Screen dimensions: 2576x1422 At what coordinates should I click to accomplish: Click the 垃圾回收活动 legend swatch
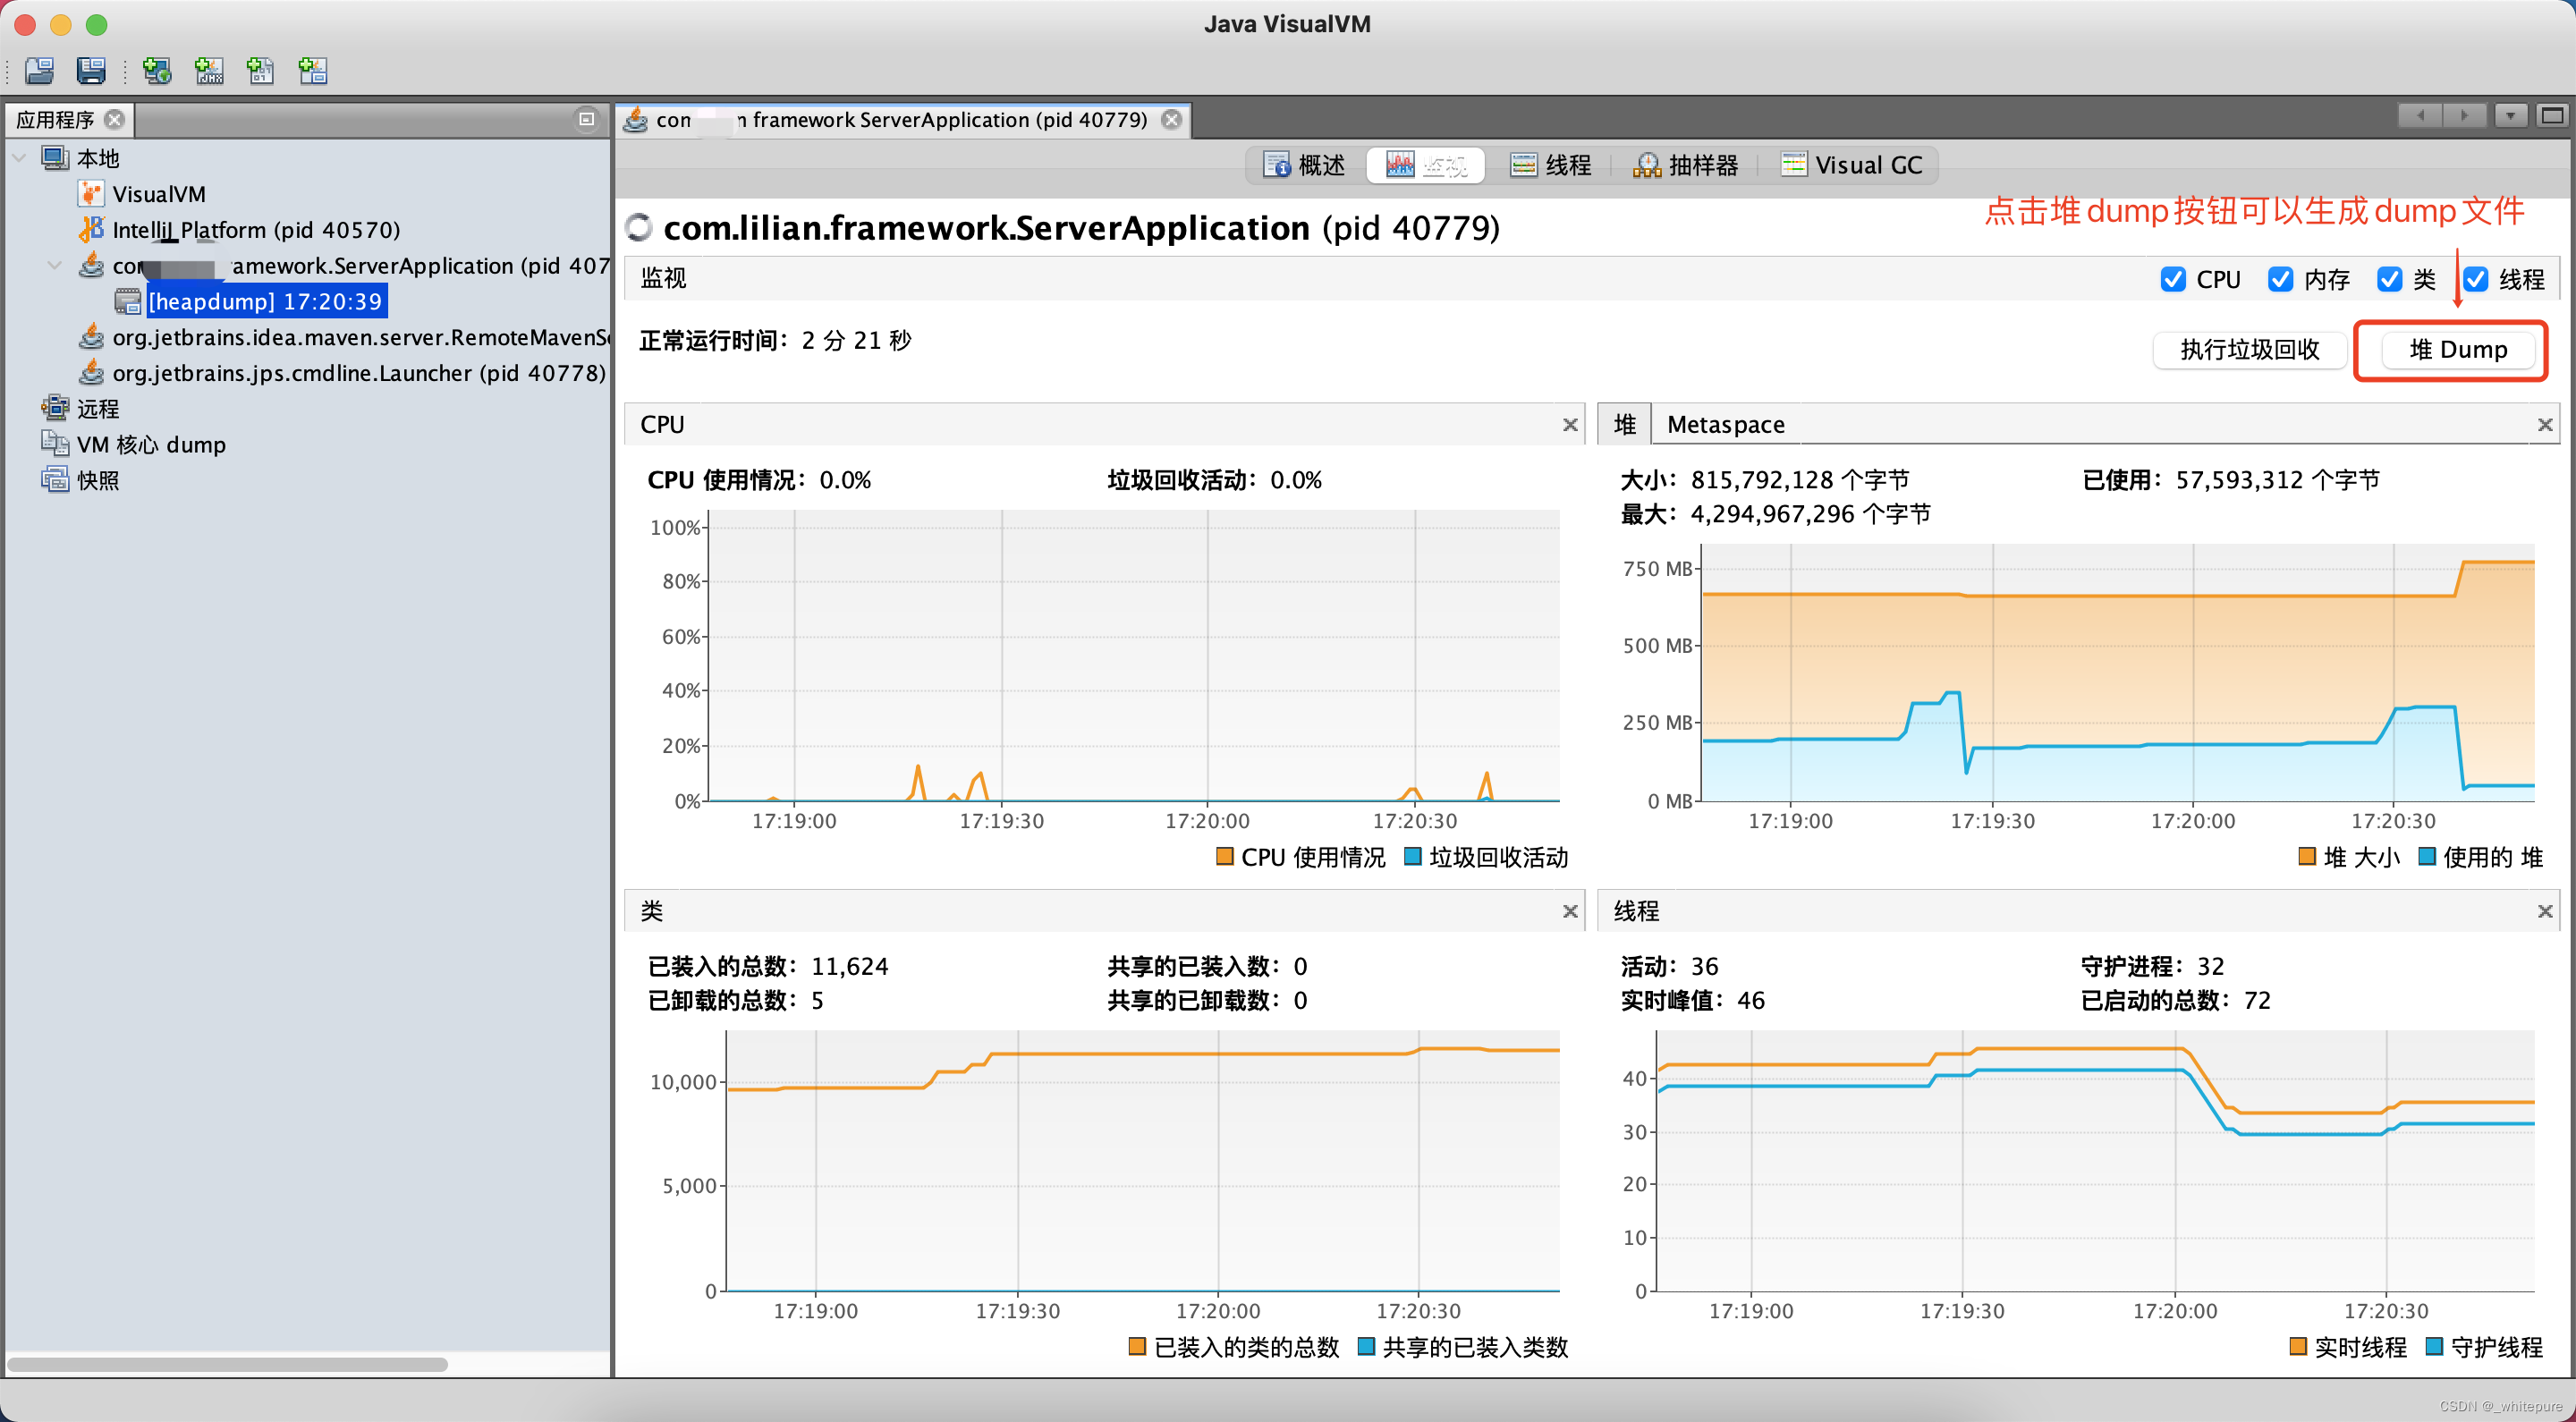1413,857
